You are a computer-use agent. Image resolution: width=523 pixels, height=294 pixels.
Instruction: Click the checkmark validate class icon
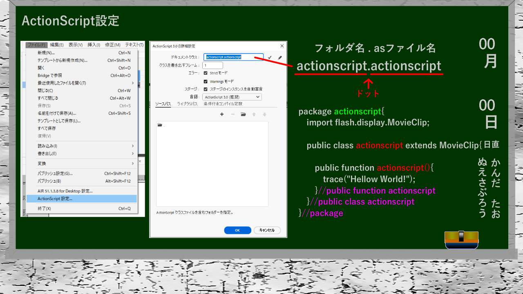[270, 58]
